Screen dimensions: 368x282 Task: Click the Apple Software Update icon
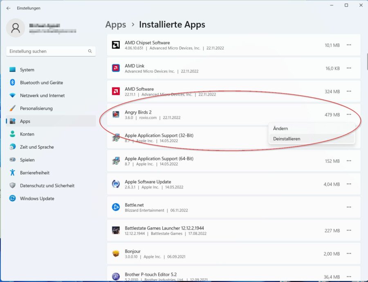click(115, 184)
